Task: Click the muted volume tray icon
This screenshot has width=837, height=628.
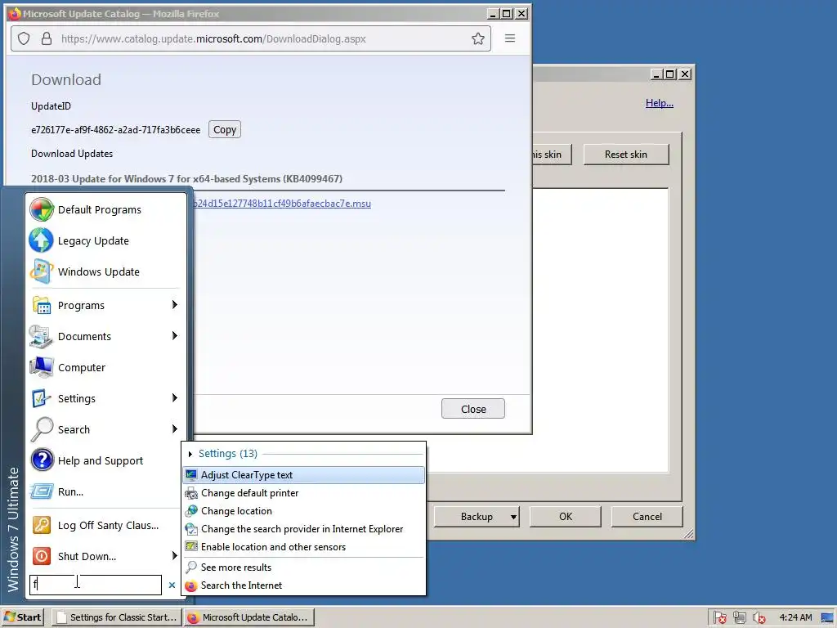Action: coord(759,617)
